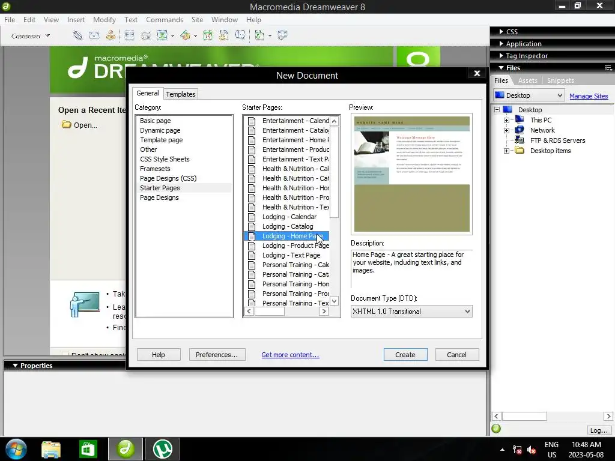Select Lodging - Catalog starter page
The width and height of the screenshot is (615, 461).
(287, 226)
